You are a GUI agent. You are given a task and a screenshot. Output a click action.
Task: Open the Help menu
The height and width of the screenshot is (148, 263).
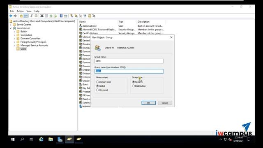tap(37, 11)
